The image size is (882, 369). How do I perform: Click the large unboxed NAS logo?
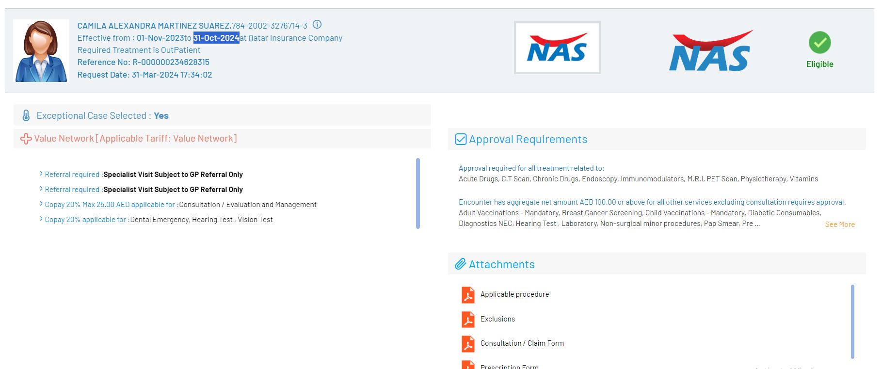click(x=710, y=51)
